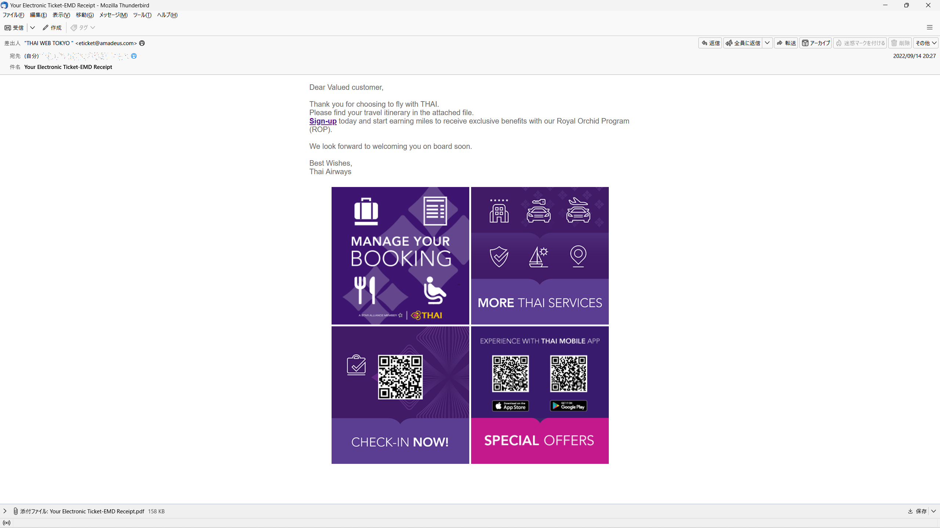Open the 移動(G) menu
The width and height of the screenshot is (940, 528).
(84, 15)
